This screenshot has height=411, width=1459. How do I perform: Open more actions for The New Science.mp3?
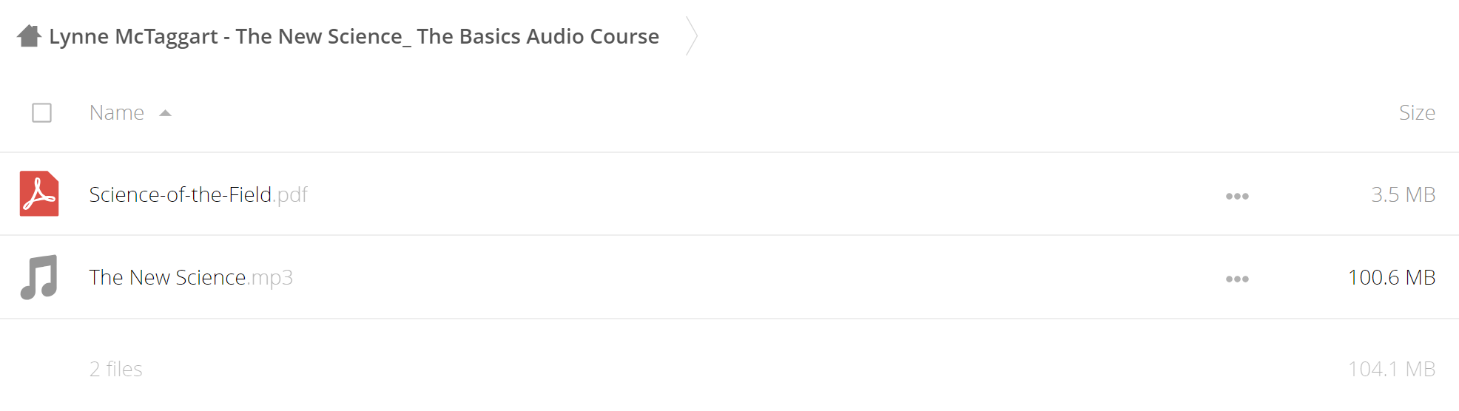1237,279
